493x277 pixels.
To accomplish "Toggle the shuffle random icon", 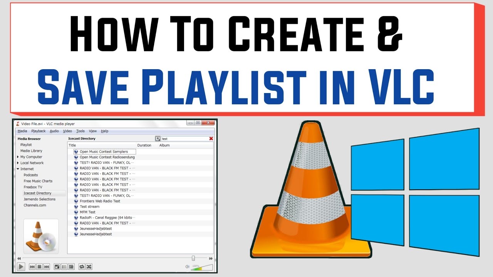I will [x=89, y=266].
